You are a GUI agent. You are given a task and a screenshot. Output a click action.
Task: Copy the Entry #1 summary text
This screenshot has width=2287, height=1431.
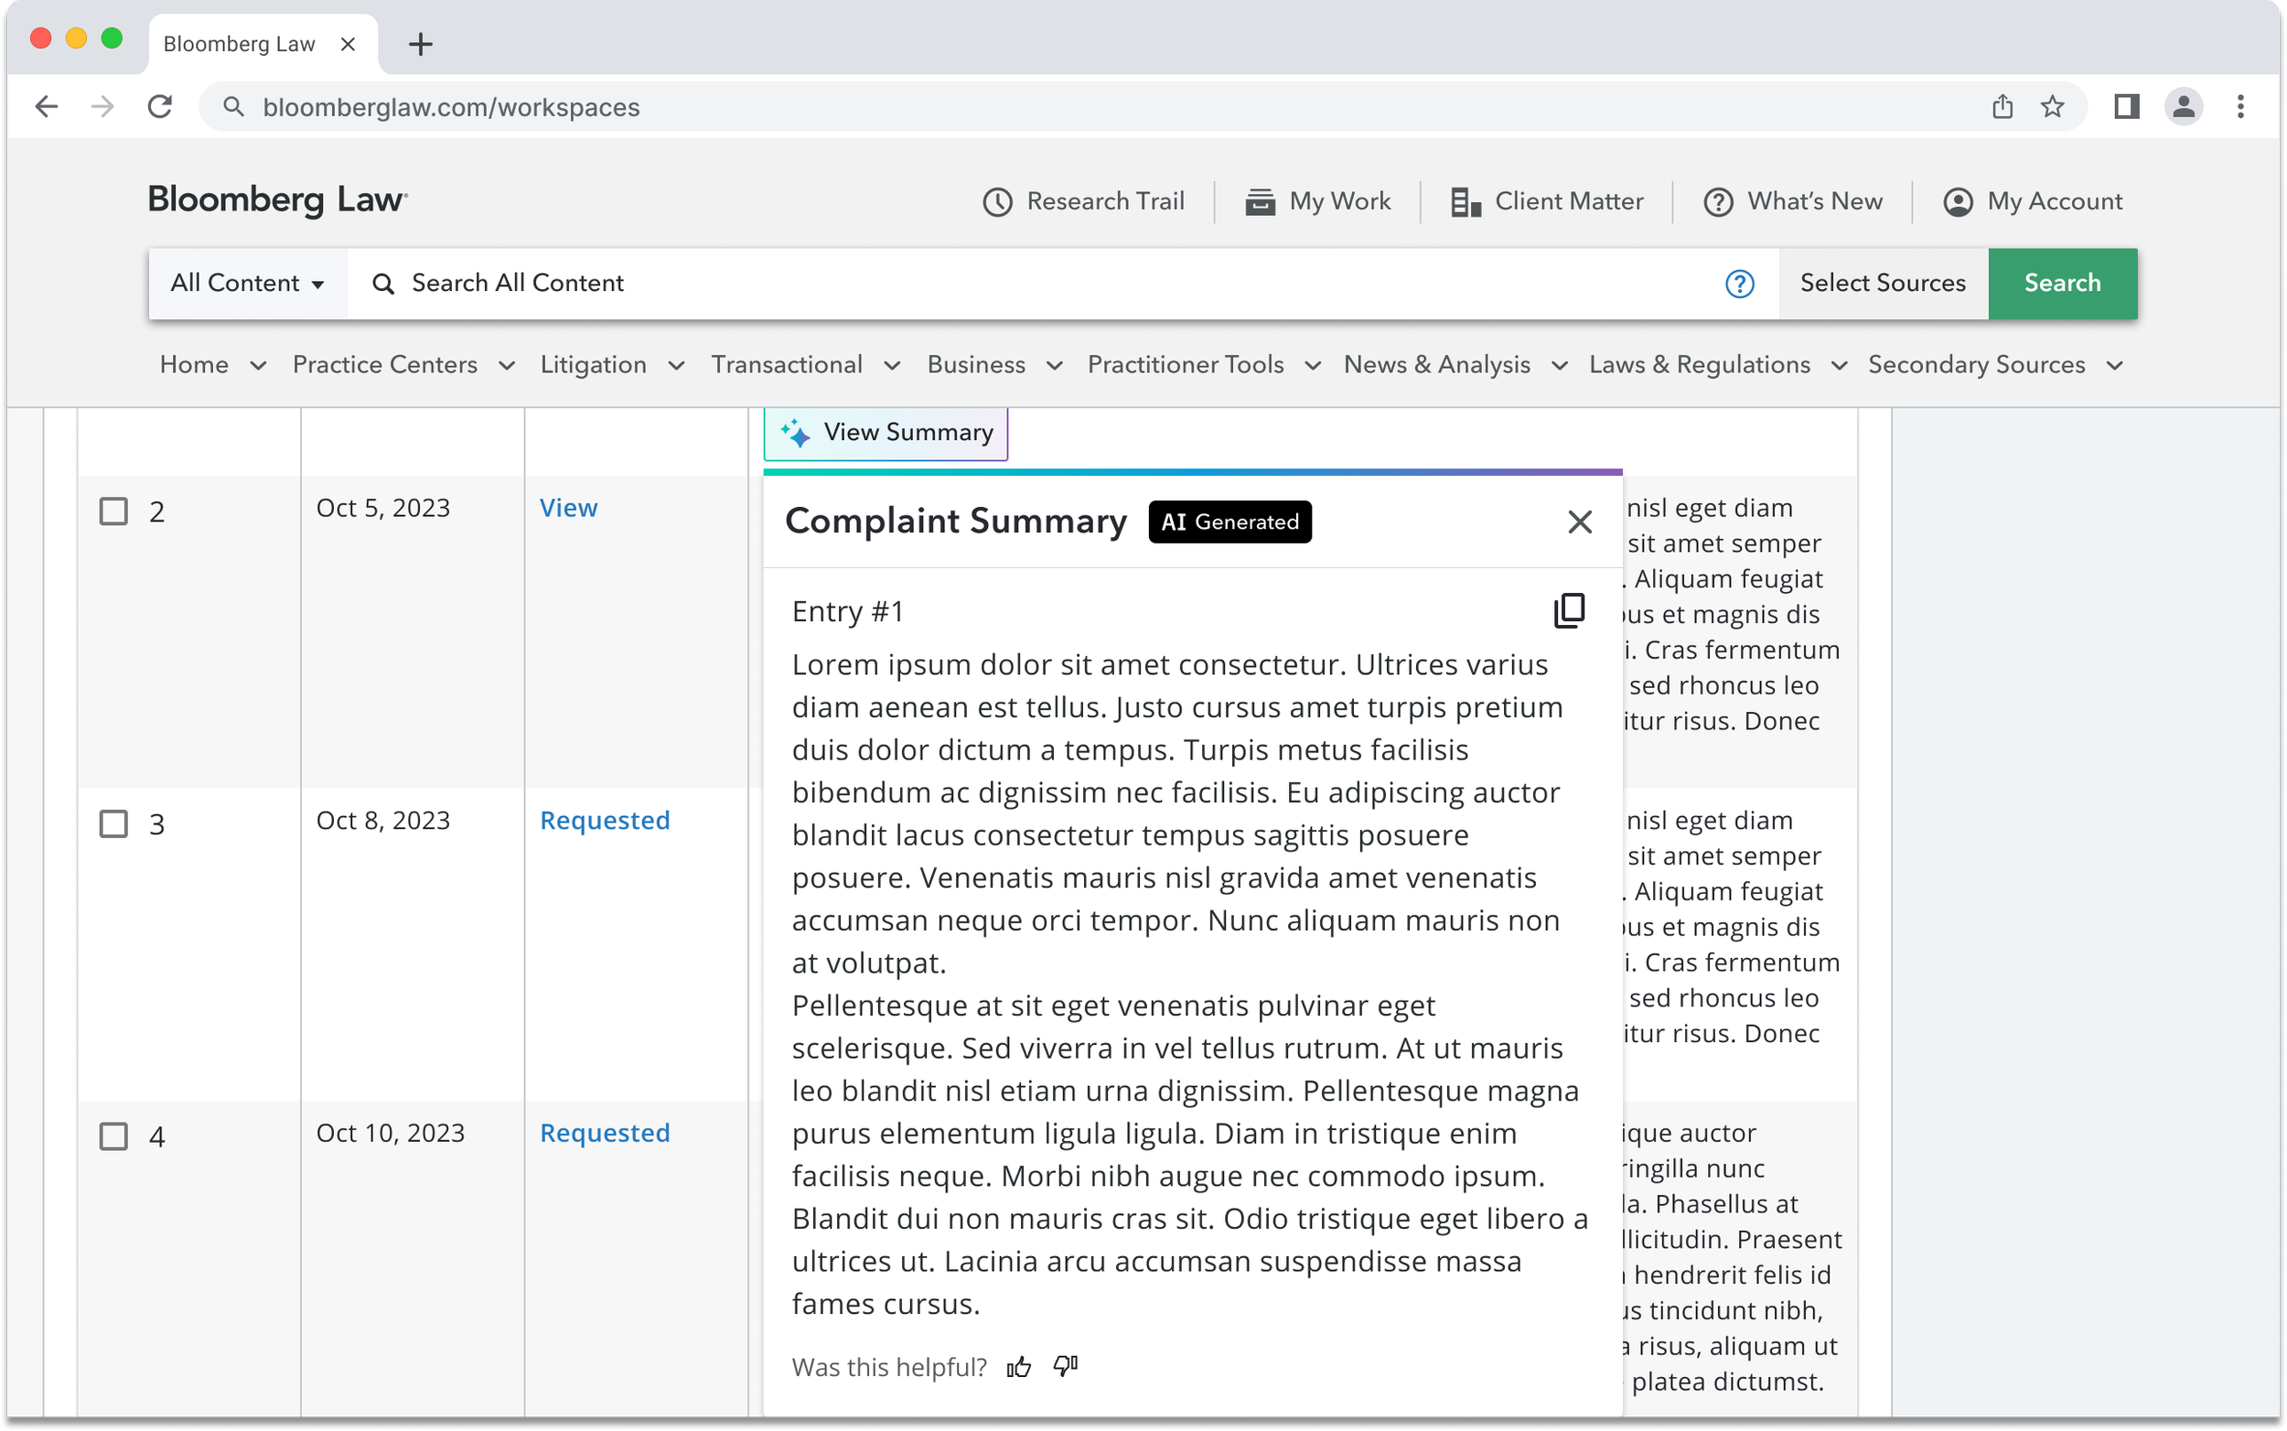pos(1569,610)
